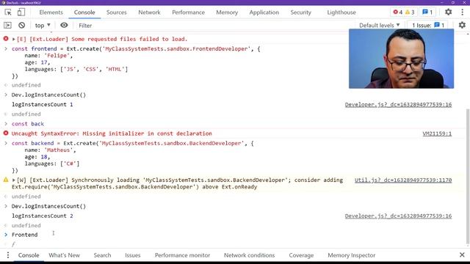Activate the inspect element picker icon
The height and width of the screenshot is (264, 470).
click(8, 12)
